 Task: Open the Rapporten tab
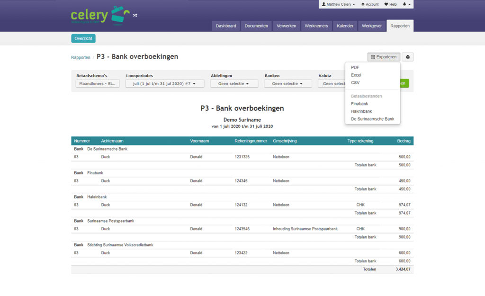(400, 26)
